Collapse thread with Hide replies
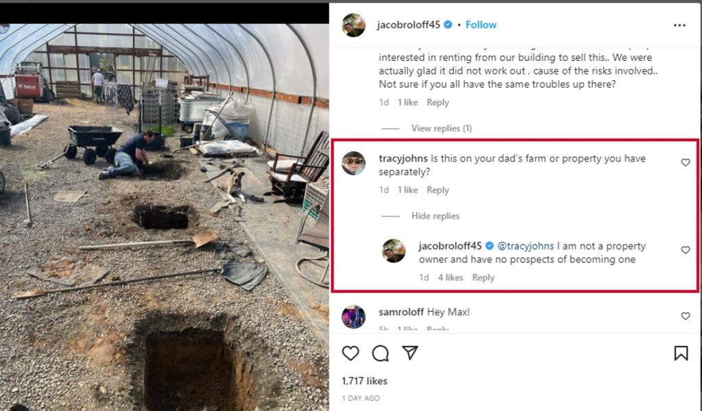The width and height of the screenshot is (702, 411). [x=435, y=216]
